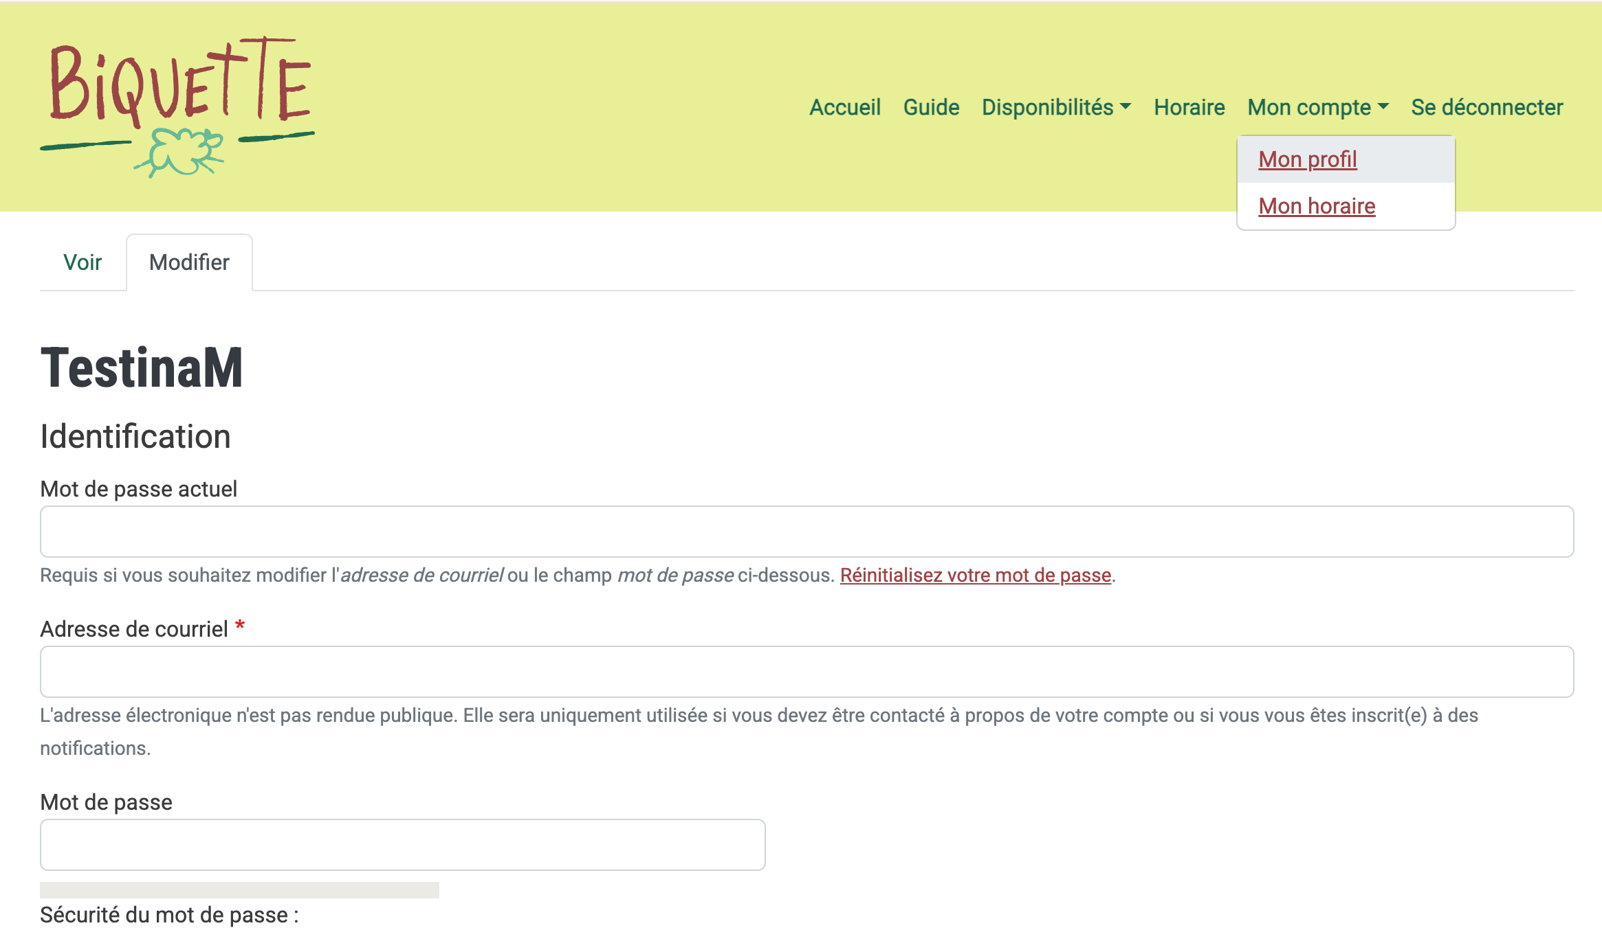Go to the Horaire page
This screenshot has height=941, width=1602.
point(1189,107)
